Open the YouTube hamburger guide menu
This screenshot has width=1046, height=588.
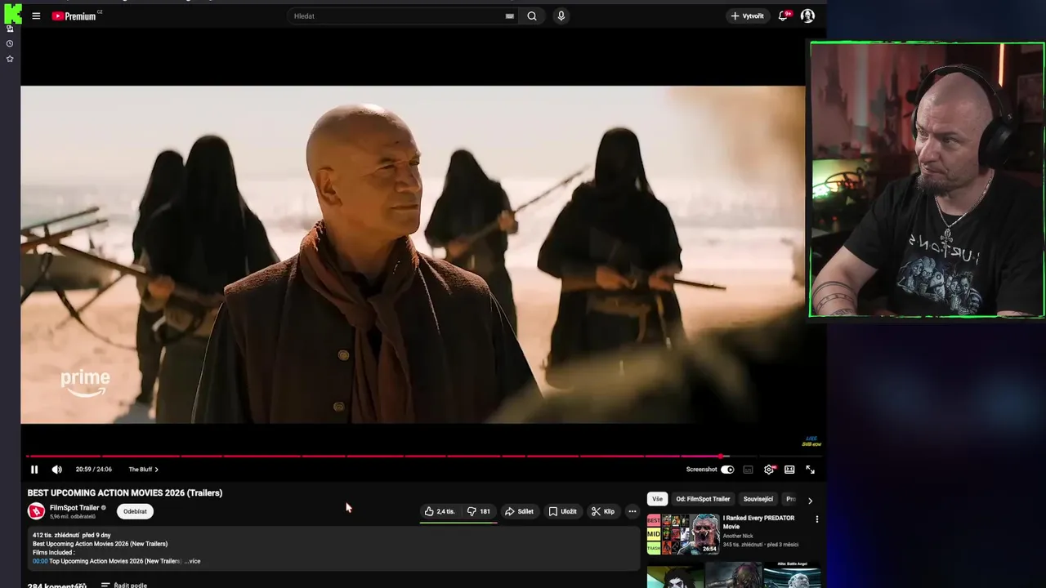36,16
